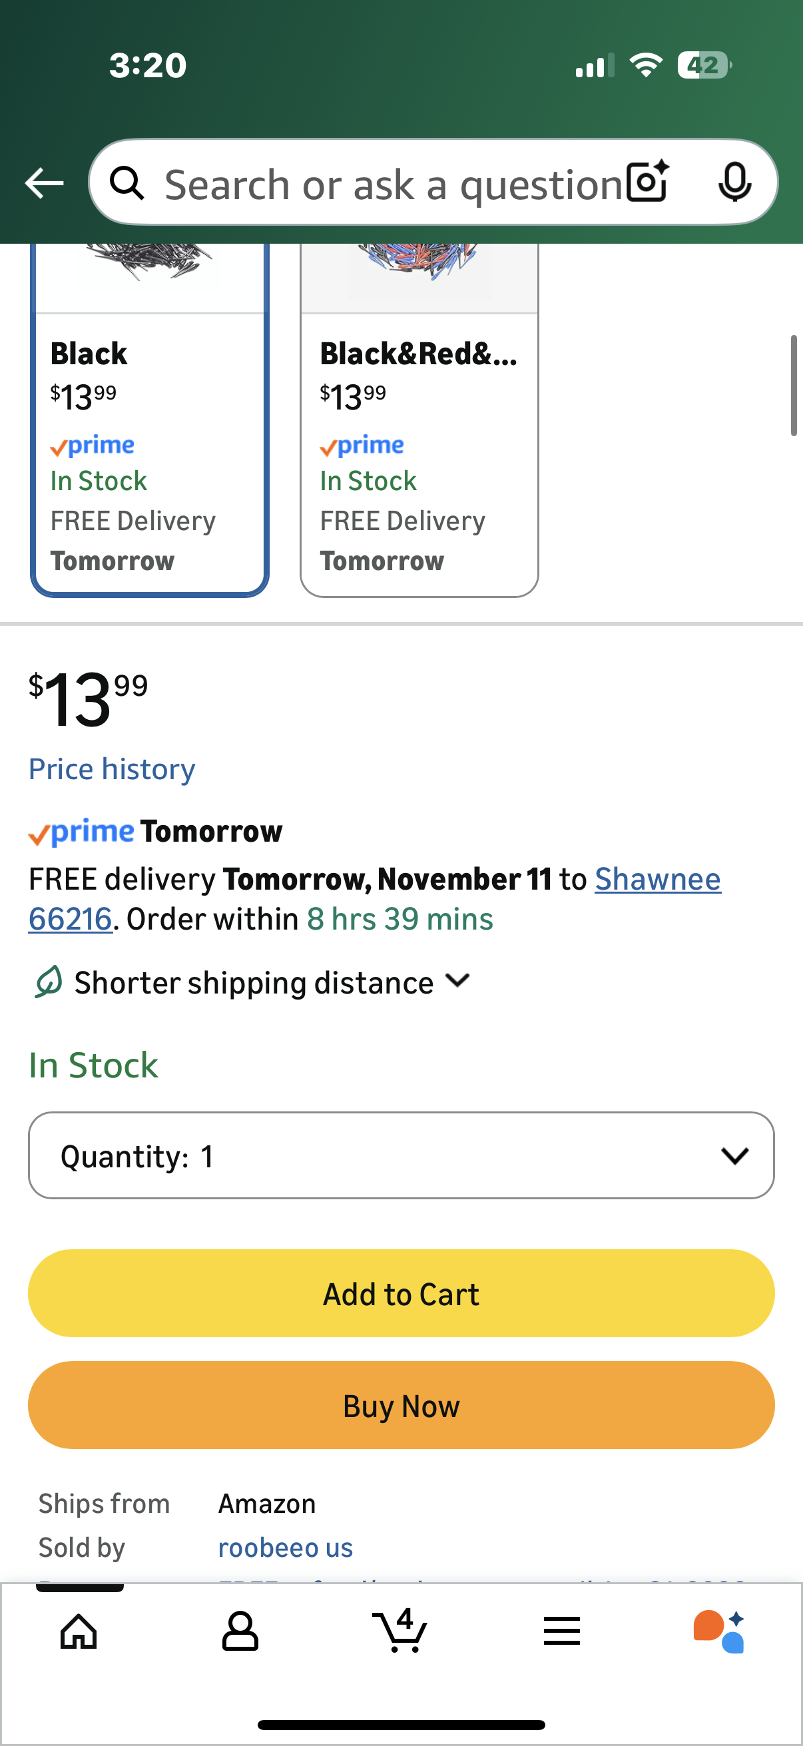Change delivery location Shawnee 66216
Viewport: 803px width, 1746px height.
pyautogui.click(x=657, y=880)
